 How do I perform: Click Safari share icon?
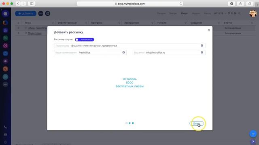(241, 4)
